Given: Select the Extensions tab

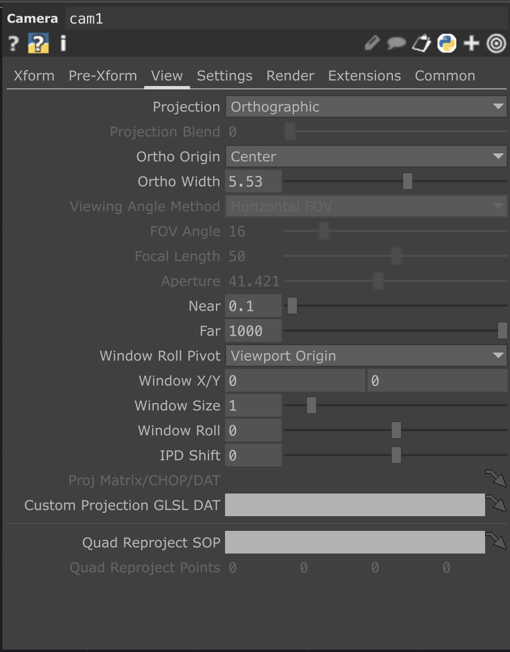Looking at the screenshot, I should pyautogui.click(x=364, y=76).
